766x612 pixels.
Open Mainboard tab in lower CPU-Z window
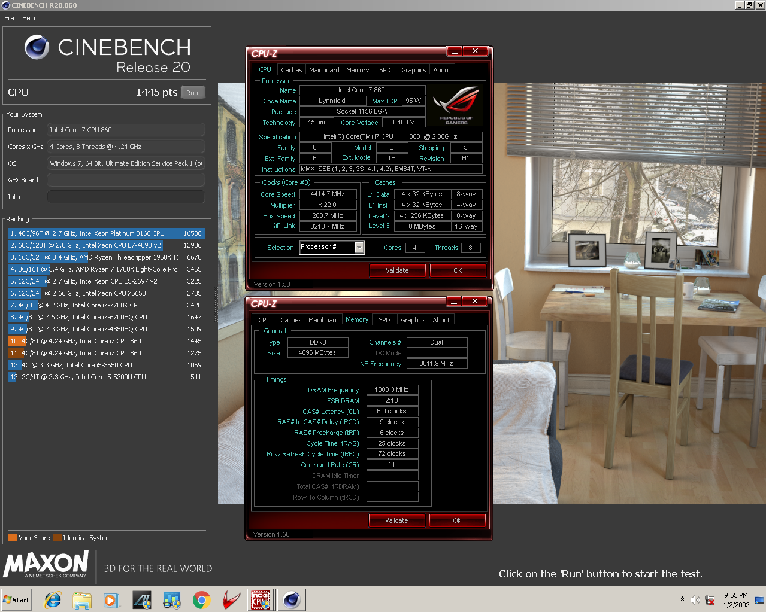click(323, 320)
